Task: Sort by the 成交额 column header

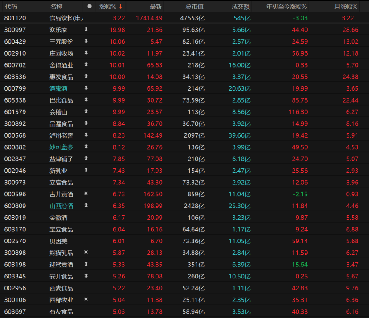Action: [x=241, y=7]
